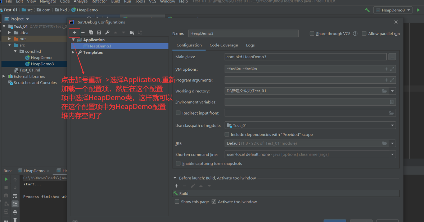Image resolution: width=424 pixels, height=222 pixels.
Task: Click the browse Main class ellipsis button
Action: click(x=392, y=57)
